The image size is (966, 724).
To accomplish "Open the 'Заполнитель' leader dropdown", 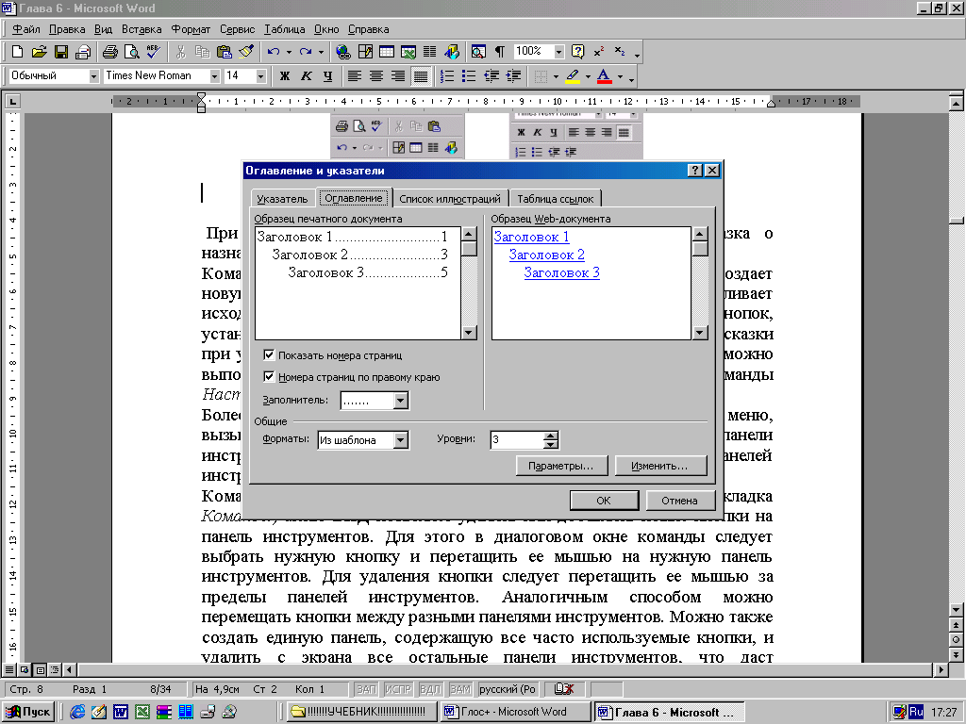I will tap(400, 401).
